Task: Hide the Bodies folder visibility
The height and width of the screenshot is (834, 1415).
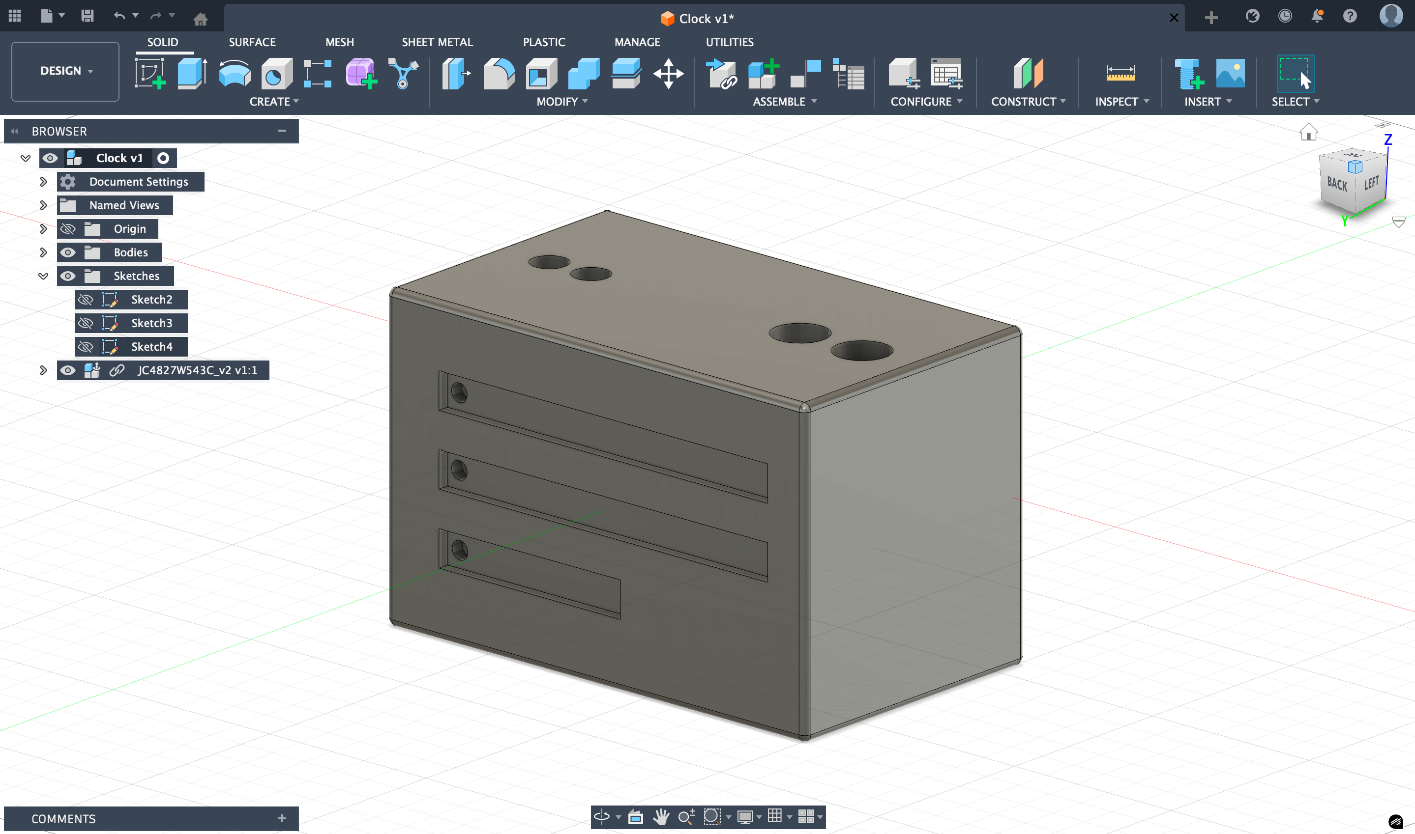Action: (x=68, y=252)
